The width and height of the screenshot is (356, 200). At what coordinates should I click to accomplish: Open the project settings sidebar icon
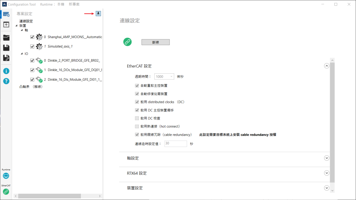point(6,14)
